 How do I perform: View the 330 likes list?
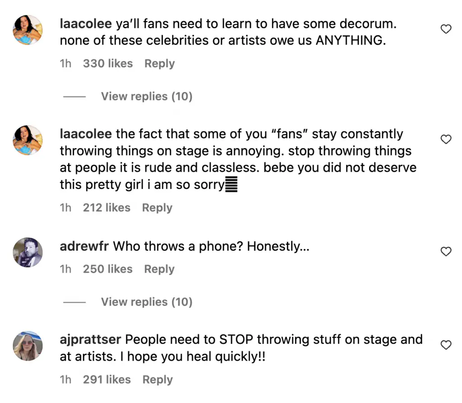[x=108, y=64]
